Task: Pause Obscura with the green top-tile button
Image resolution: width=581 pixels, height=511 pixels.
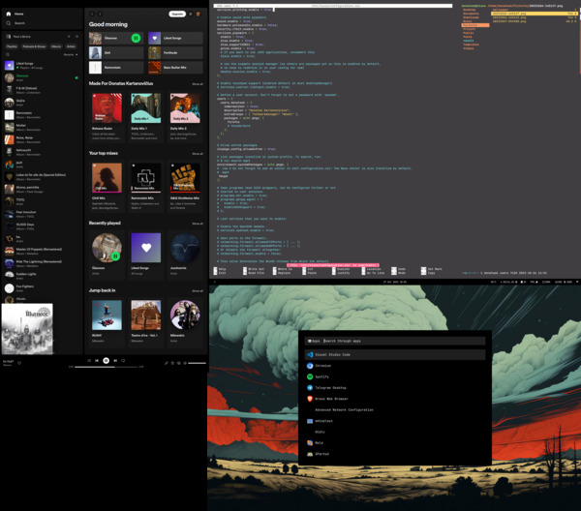Action: click(x=136, y=38)
